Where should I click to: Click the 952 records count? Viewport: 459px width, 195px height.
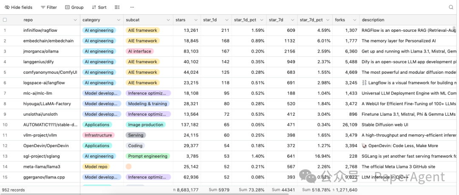coord(14,190)
